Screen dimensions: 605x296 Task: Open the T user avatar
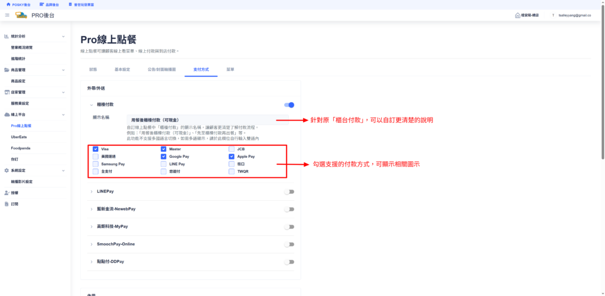(553, 15)
